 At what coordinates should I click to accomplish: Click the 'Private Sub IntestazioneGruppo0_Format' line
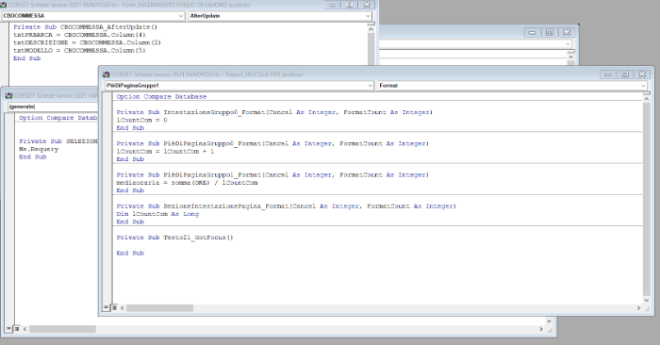pyautogui.click(x=274, y=112)
